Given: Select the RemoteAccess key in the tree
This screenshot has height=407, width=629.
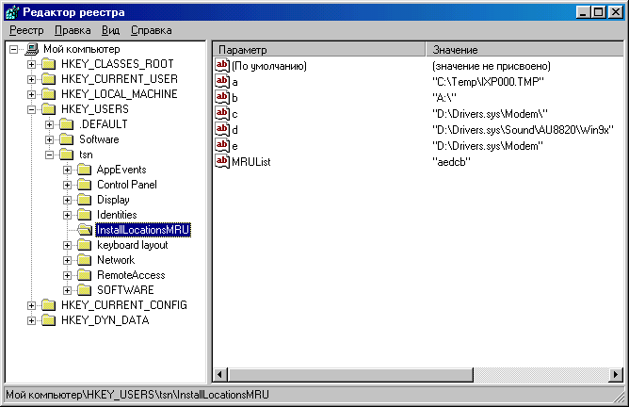Looking at the screenshot, I should (x=130, y=275).
